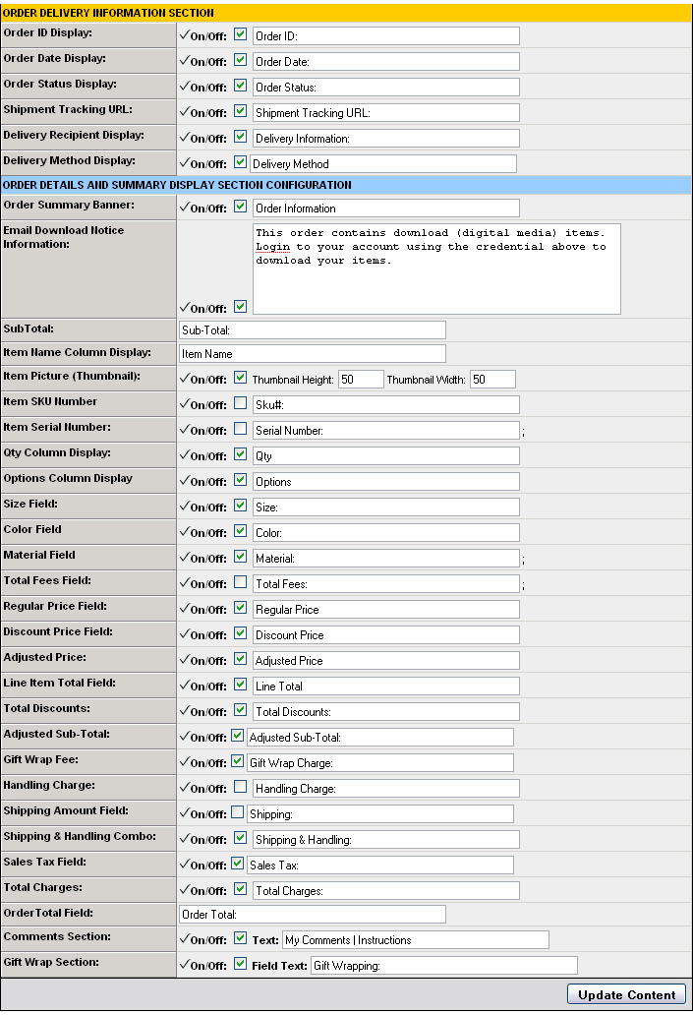Toggle the Line Item Total Field checkbox
The width and height of the screenshot is (693, 1015).
pyautogui.click(x=240, y=685)
